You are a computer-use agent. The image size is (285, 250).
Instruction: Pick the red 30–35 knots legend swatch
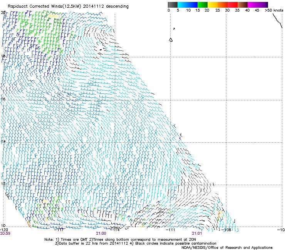click(233, 5)
